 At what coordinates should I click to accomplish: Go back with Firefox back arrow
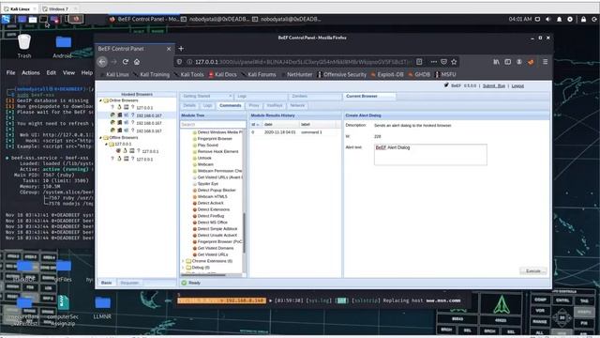tap(102, 62)
